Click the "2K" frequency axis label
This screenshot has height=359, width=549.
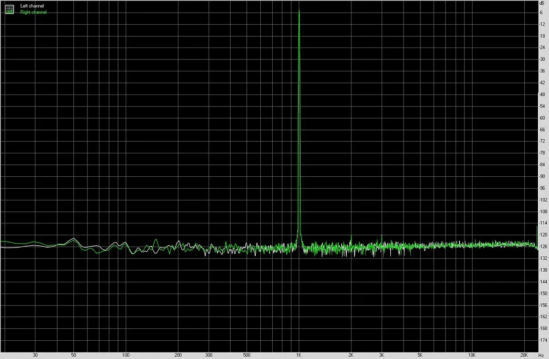[x=351, y=355]
